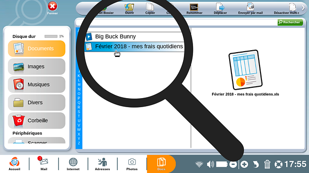Open the Corbeille recycle bin
The image size is (309, 173).
(37, 120)
